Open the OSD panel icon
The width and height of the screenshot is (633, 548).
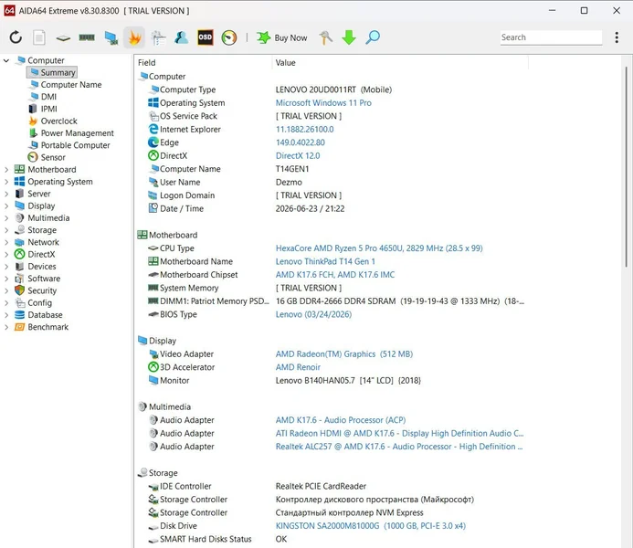(206, 37)
